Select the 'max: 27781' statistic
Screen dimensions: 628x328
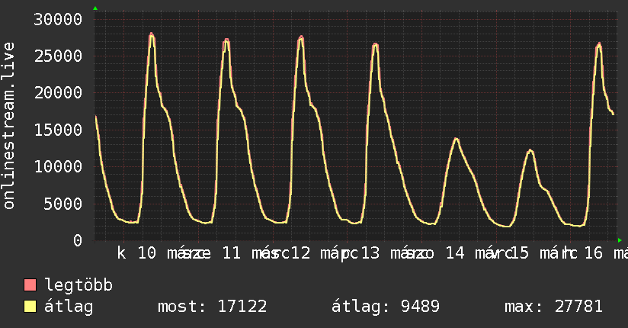coord(553,307)
